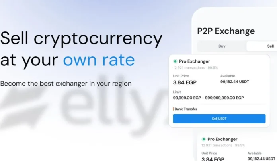The width and height of the screenshot is (277, 161).
Task: Click "Become the best exchanger in your region" text
Action: click(66, 84)
